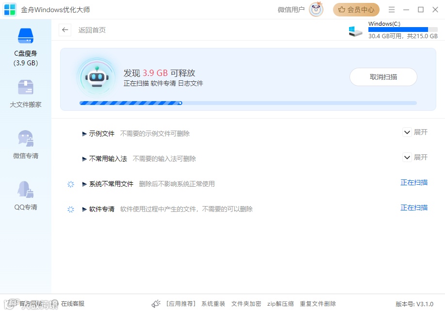Click the Windows(C:) drive icon

point(355,31)
